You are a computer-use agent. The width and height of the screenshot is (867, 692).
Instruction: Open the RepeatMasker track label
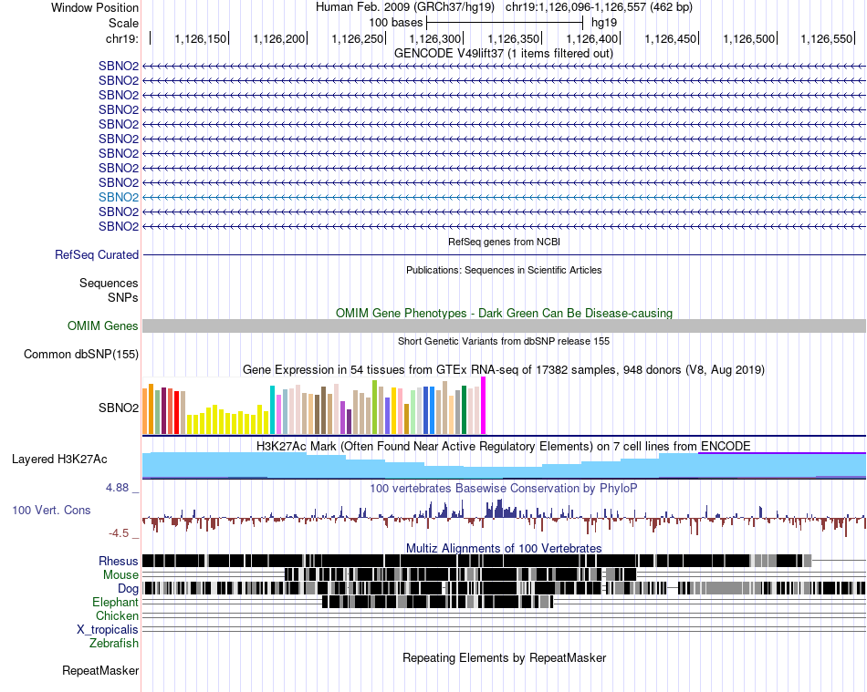[x=100, y=671]
